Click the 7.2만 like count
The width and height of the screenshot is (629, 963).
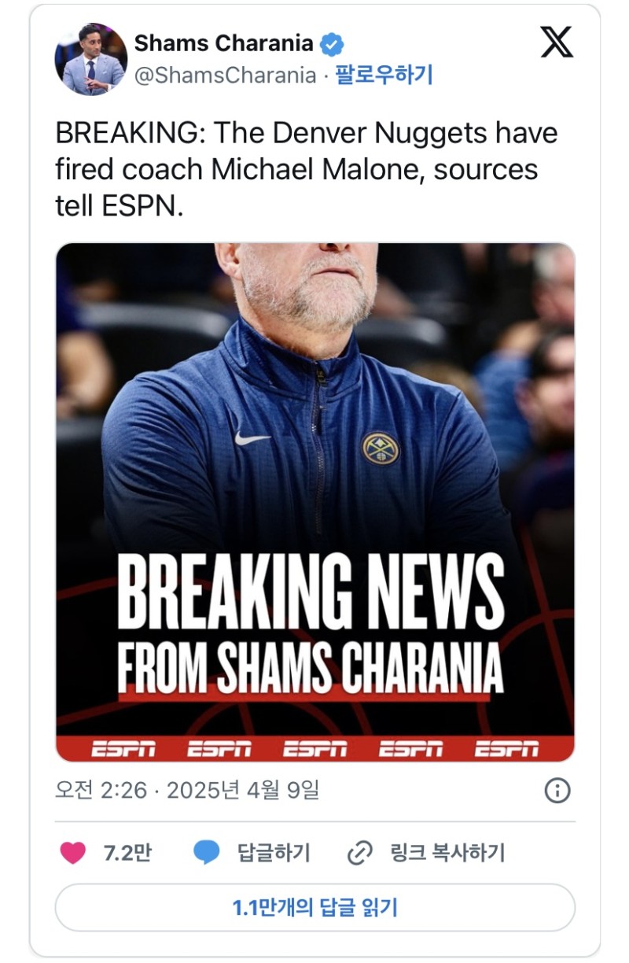tap(127, 853)
